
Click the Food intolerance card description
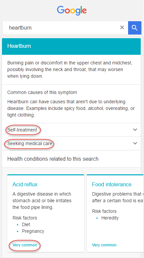coord(118,197)
